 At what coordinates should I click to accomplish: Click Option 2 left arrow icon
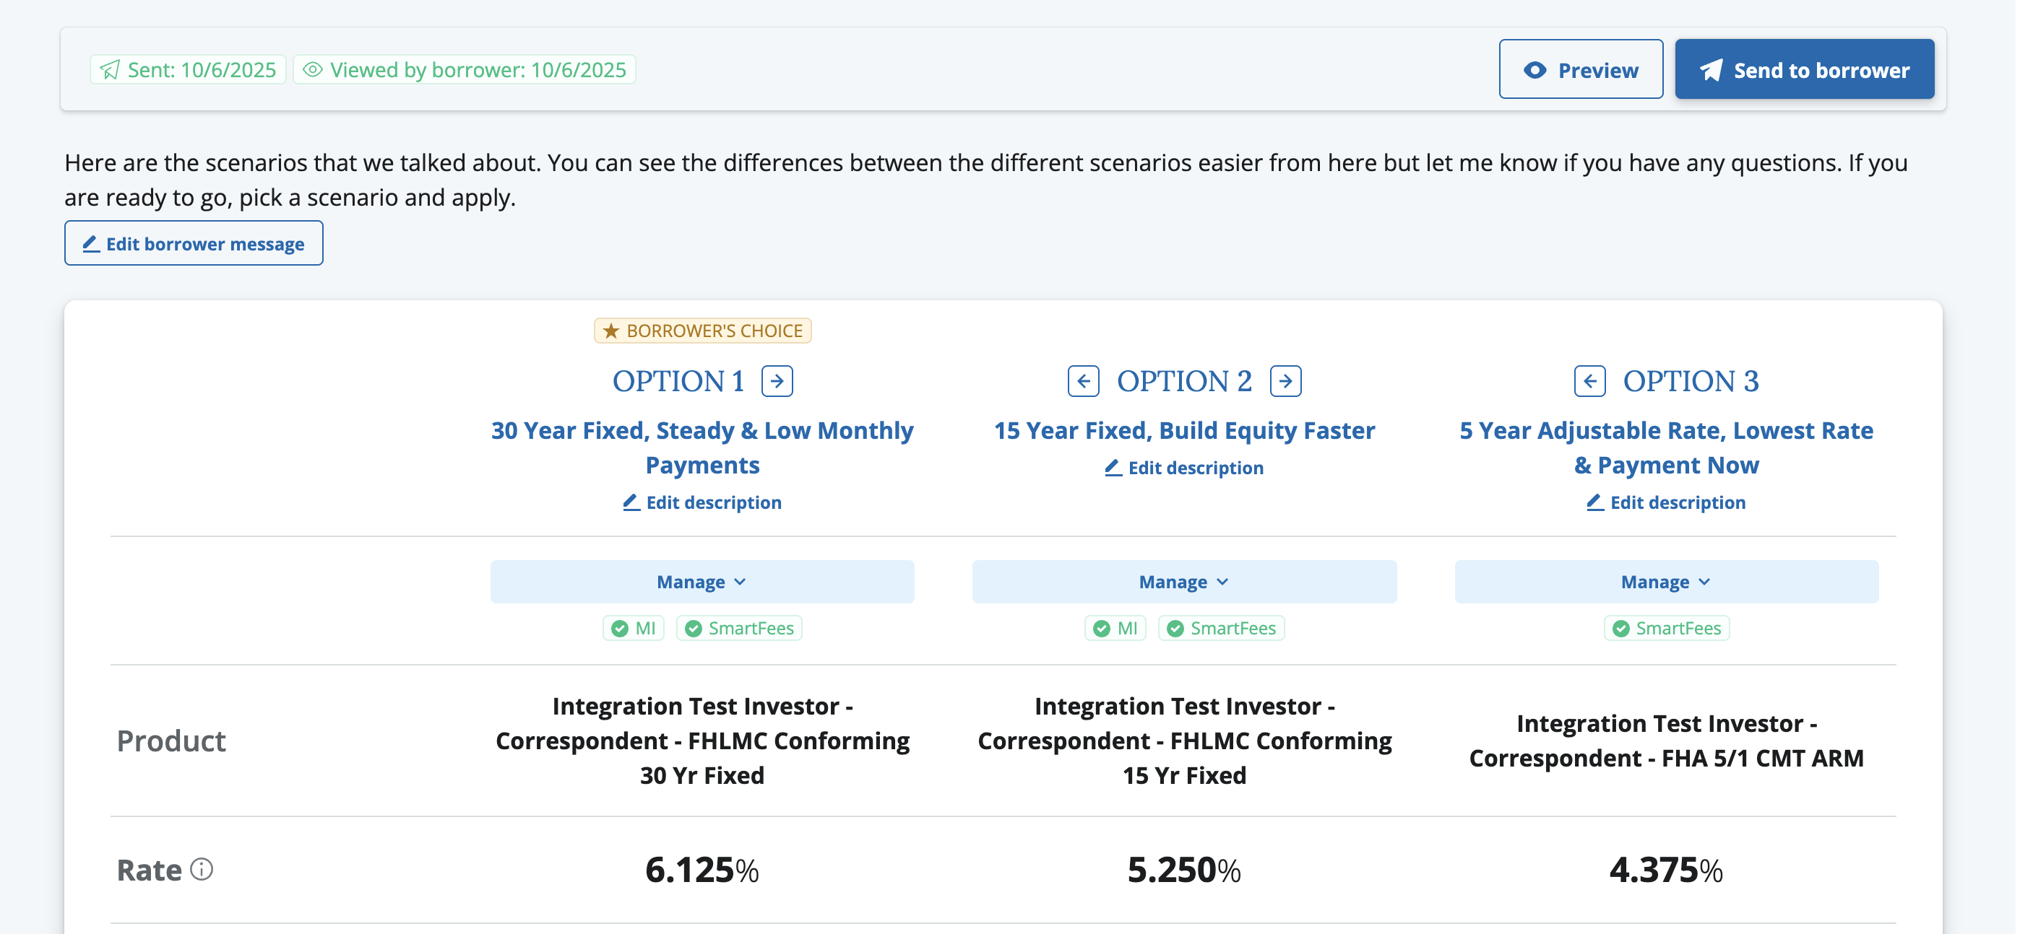[1083, 382]
